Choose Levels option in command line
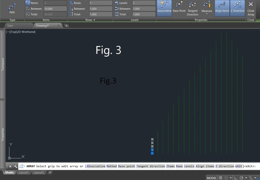Image resolution: width=260 pixels, height=180 pixels. (x=189, y=166)
